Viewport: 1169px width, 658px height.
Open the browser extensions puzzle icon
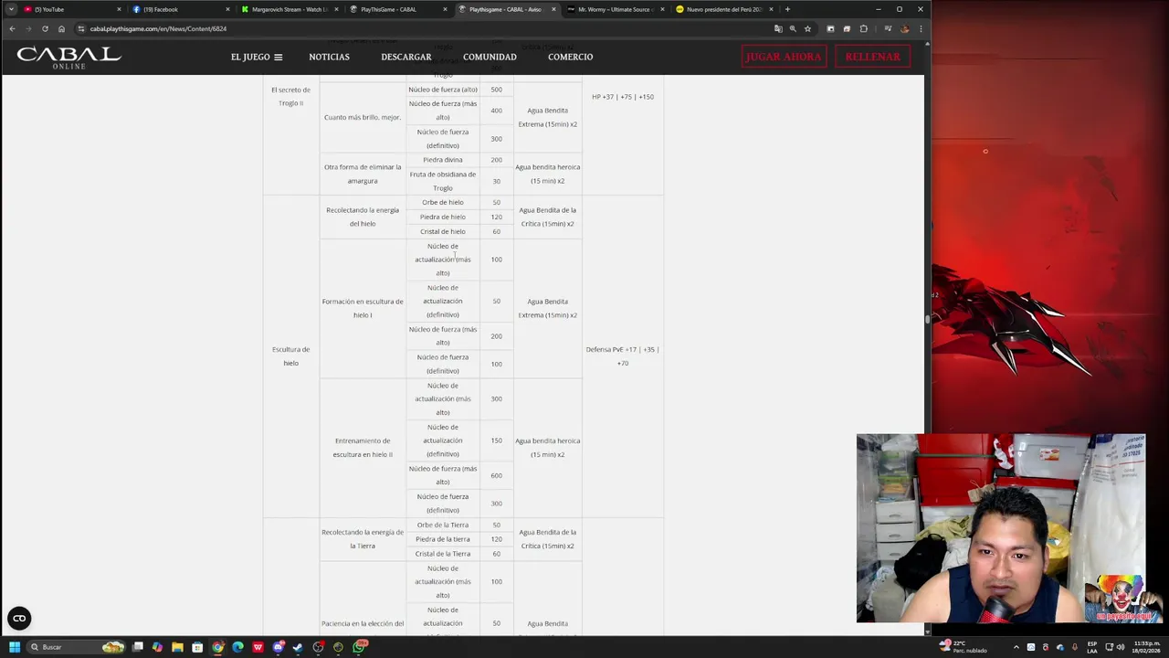(x=864, y=28)
